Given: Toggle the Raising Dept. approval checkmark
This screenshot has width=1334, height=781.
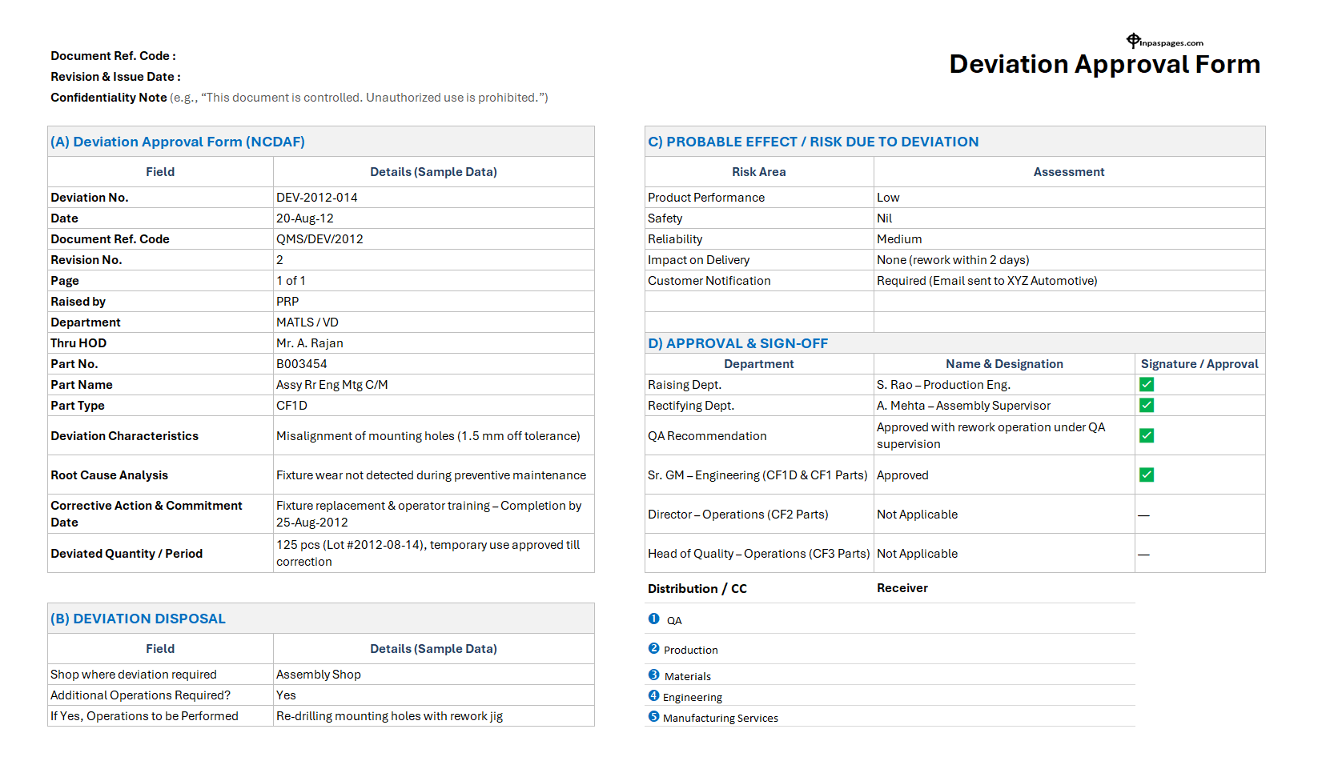Looking at the screenshot, I should 1146,384.
